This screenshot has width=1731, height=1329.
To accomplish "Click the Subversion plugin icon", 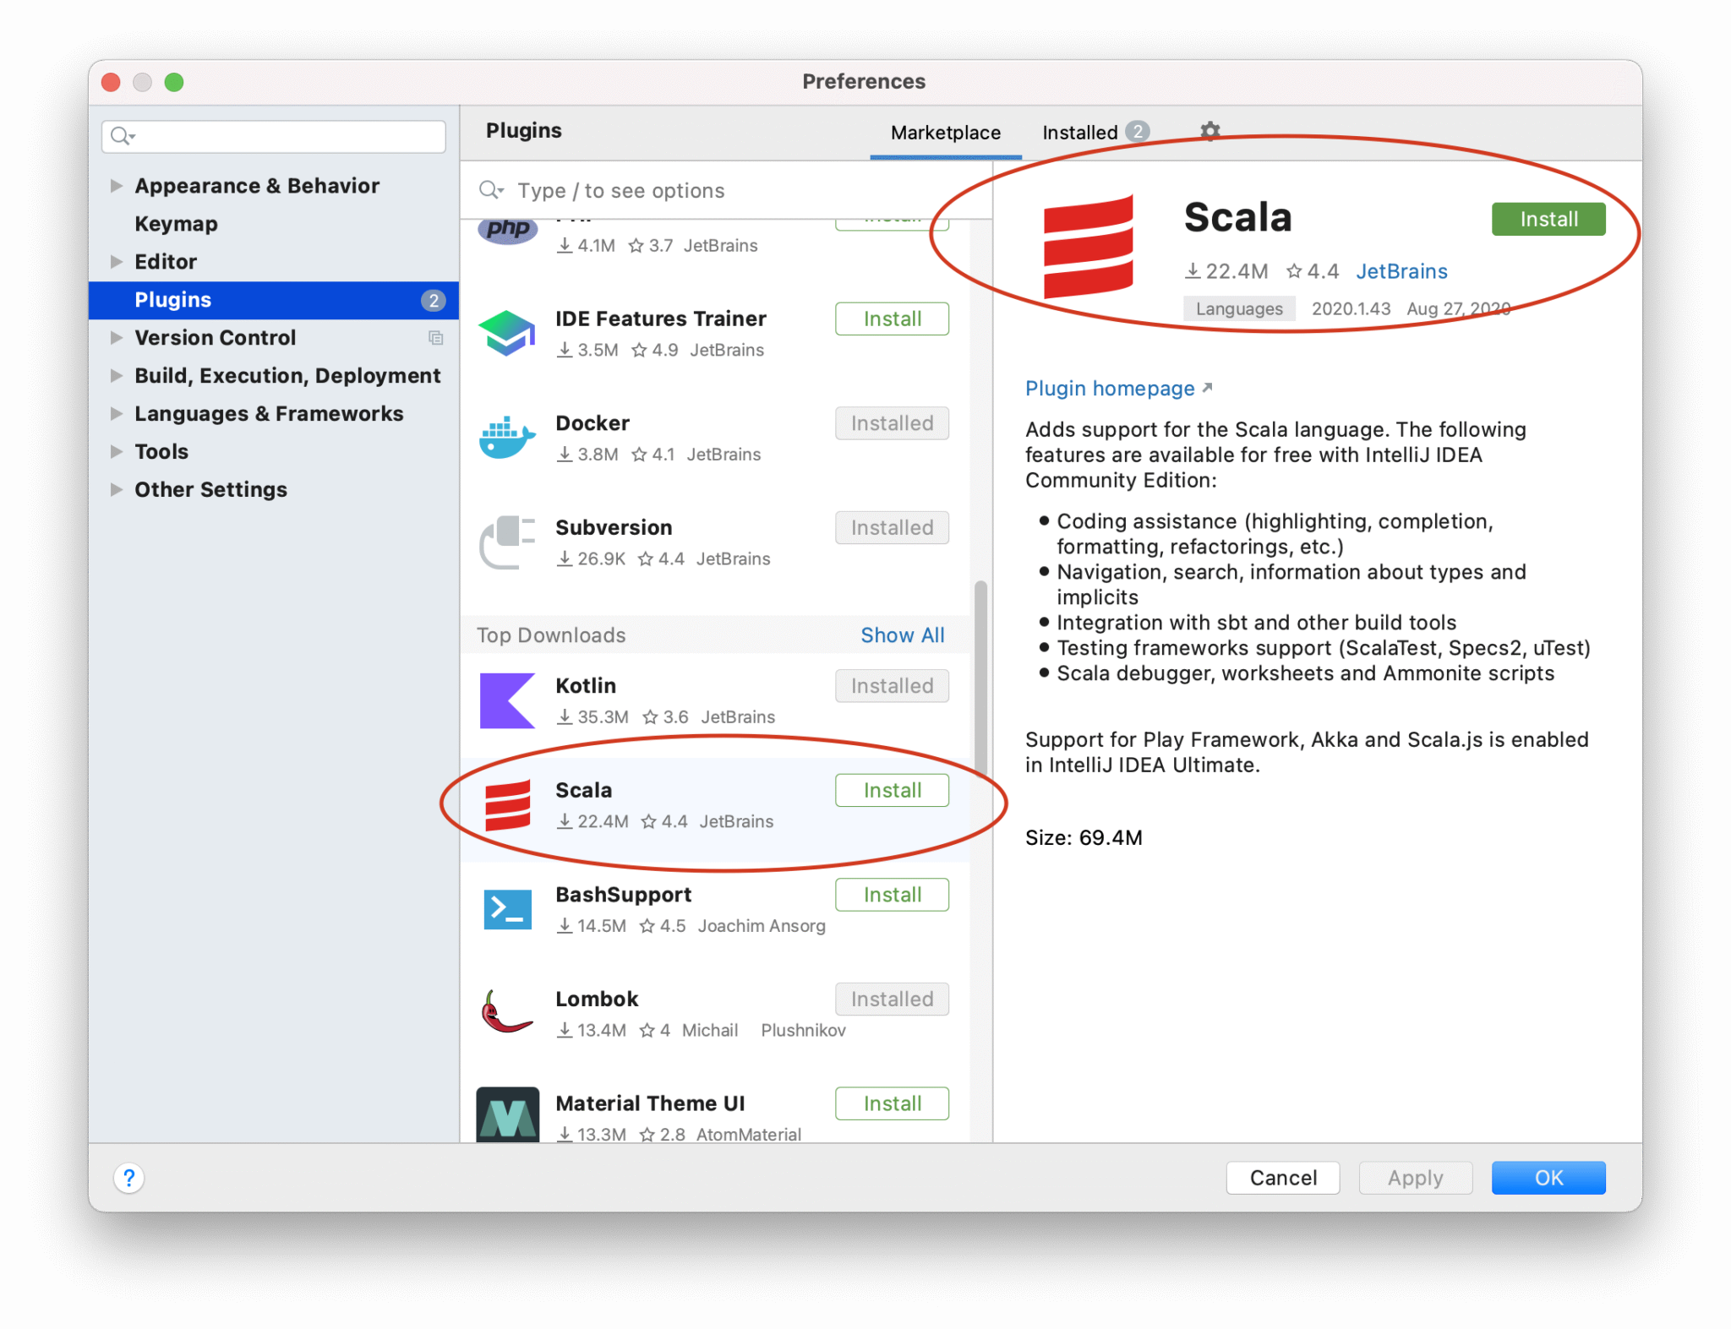I will [507, 542].
